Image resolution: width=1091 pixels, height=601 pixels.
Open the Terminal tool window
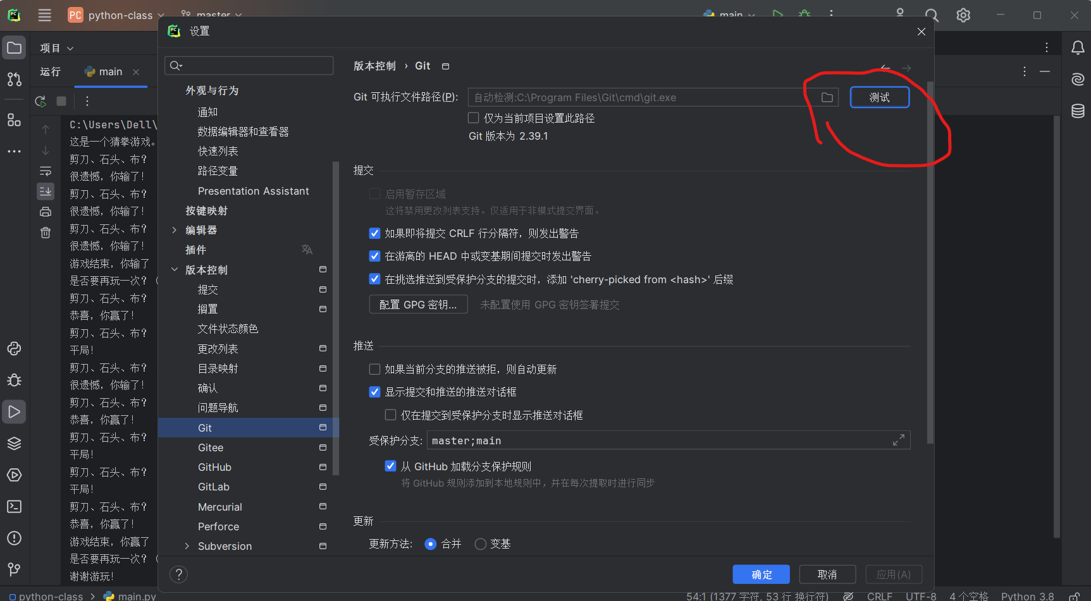(x=14, y=506)
